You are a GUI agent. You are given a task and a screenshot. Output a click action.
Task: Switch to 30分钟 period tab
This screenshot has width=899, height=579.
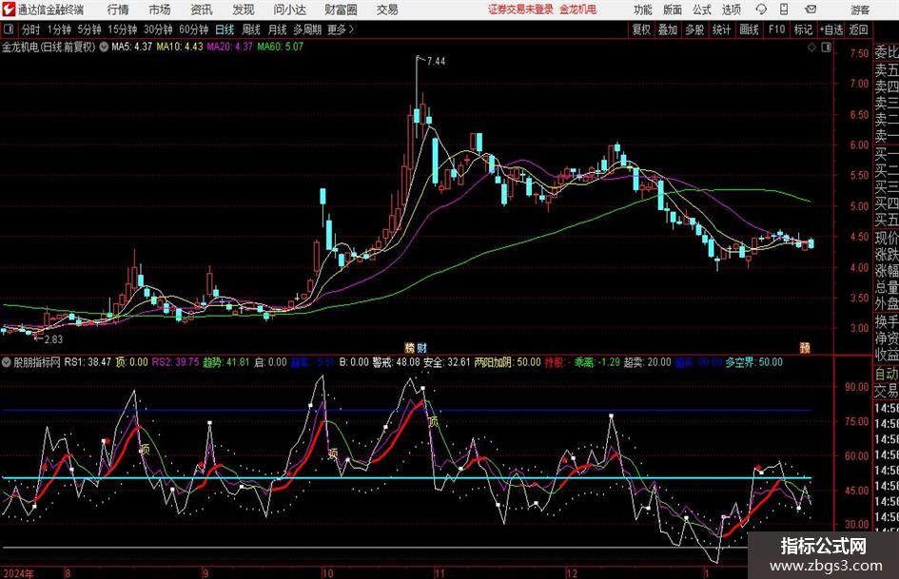158,29
